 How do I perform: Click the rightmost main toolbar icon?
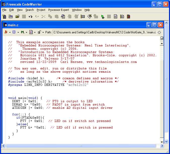click(x=129, y=17)
